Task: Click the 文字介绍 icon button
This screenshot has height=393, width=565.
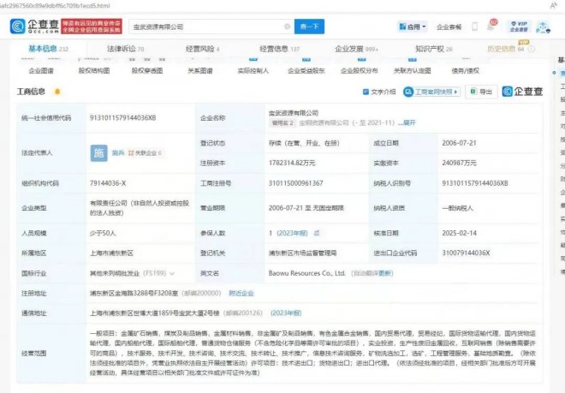Action: [378, 92]
